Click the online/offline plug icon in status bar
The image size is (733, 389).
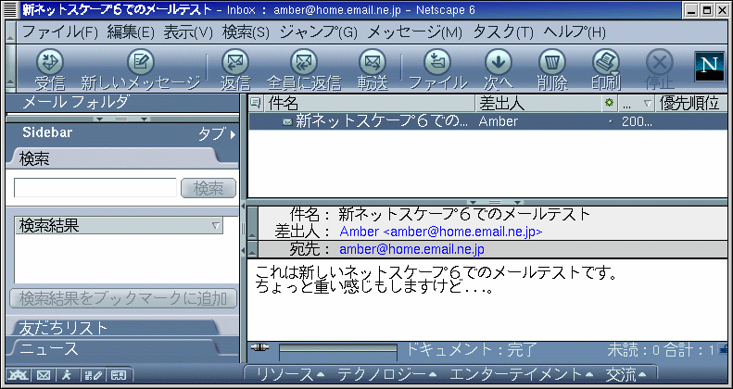coord(260,347)
